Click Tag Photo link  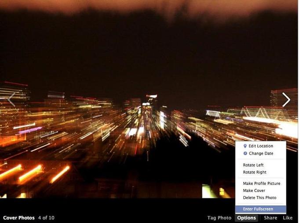click(x=219, y=218)
